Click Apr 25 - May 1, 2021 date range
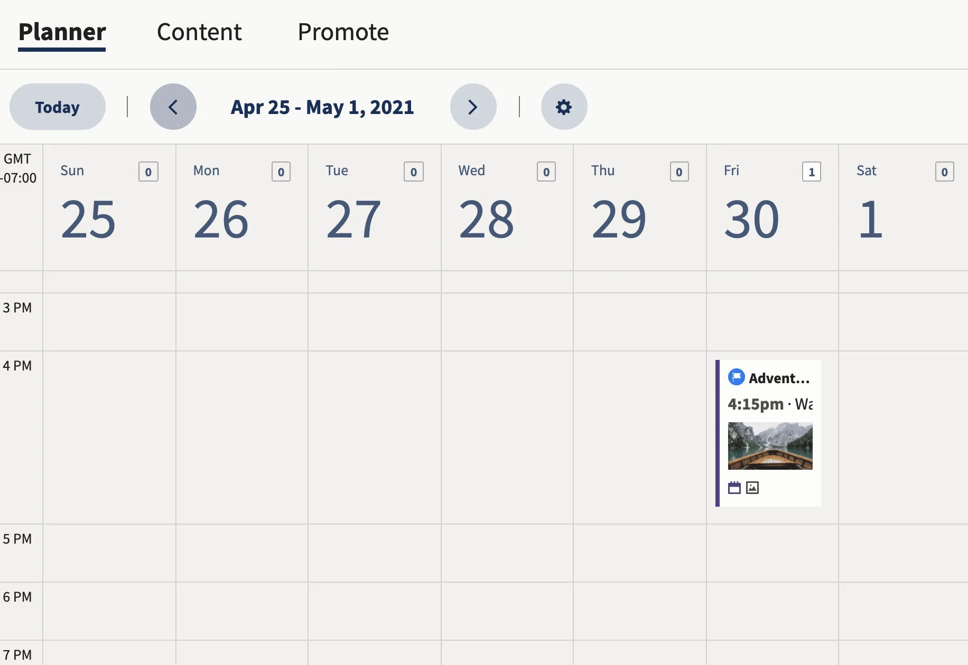 pyautogui.click(x=322, y=107)
